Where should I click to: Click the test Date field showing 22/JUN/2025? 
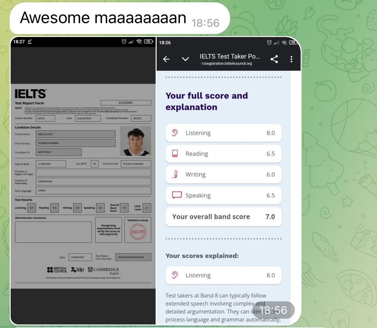(x=88, y=118)
